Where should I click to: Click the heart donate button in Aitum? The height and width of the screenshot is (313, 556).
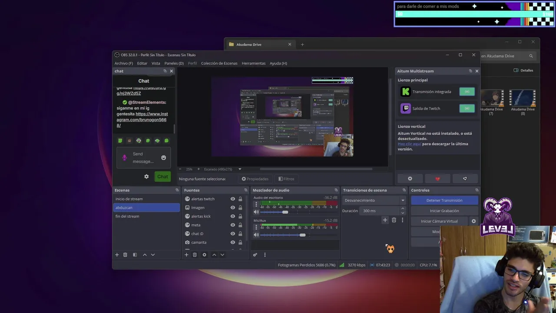[x=437, y=179]
